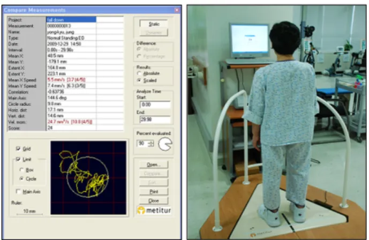Click the percent evaluated pie indicator

point(165,144)
